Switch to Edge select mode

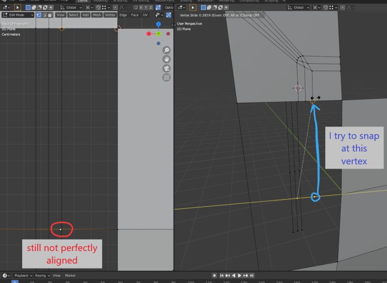coord(45,15)
